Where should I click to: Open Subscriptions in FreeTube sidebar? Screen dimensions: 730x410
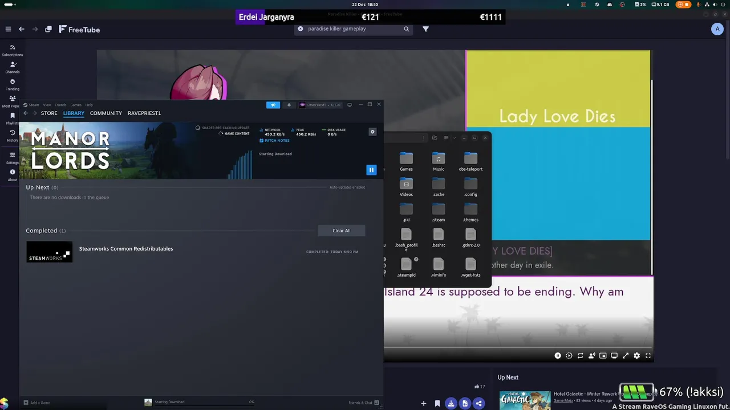pos(13,51)
